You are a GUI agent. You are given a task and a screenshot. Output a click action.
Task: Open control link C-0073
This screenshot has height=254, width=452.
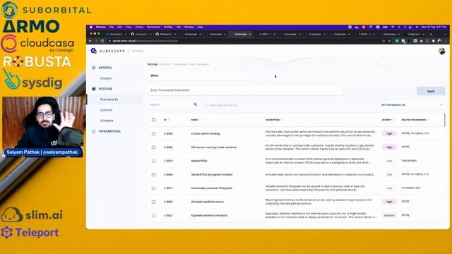168,161
